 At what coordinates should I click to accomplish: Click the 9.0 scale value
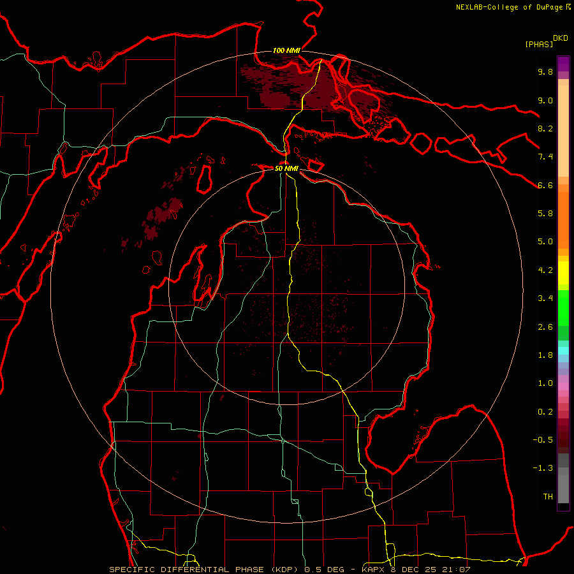(x=545, y=100)
